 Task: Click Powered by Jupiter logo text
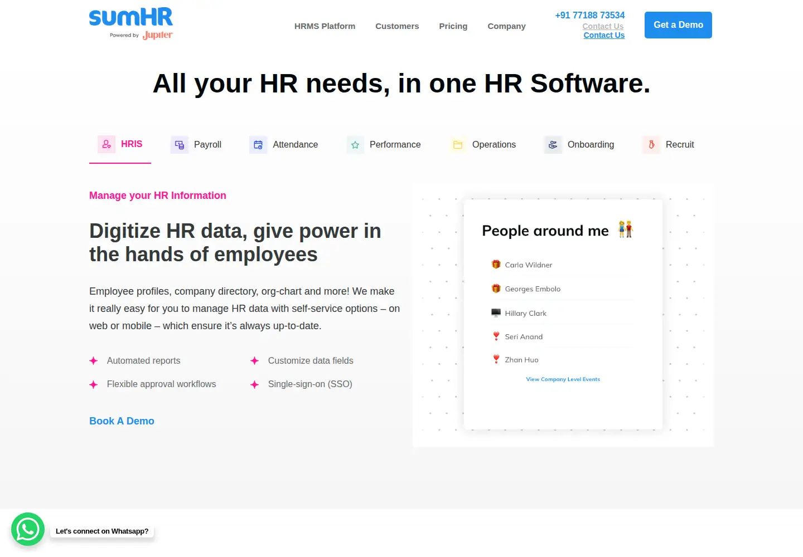(x=141, y=35)
